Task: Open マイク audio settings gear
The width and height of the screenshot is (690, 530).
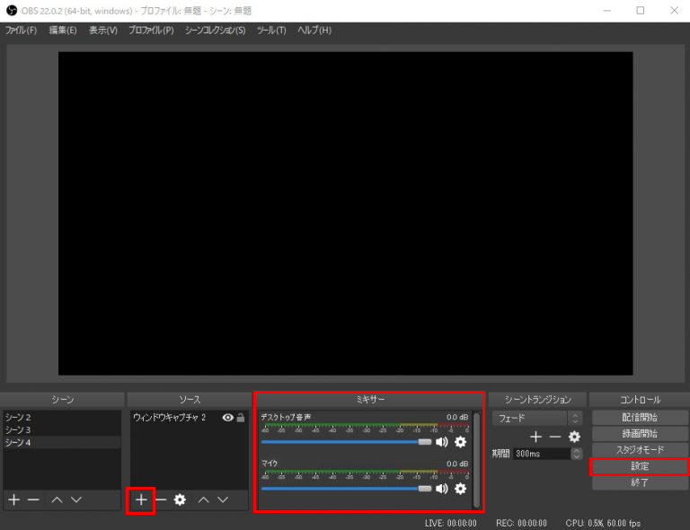Action: pyautogui.click(x=461, y=489)
